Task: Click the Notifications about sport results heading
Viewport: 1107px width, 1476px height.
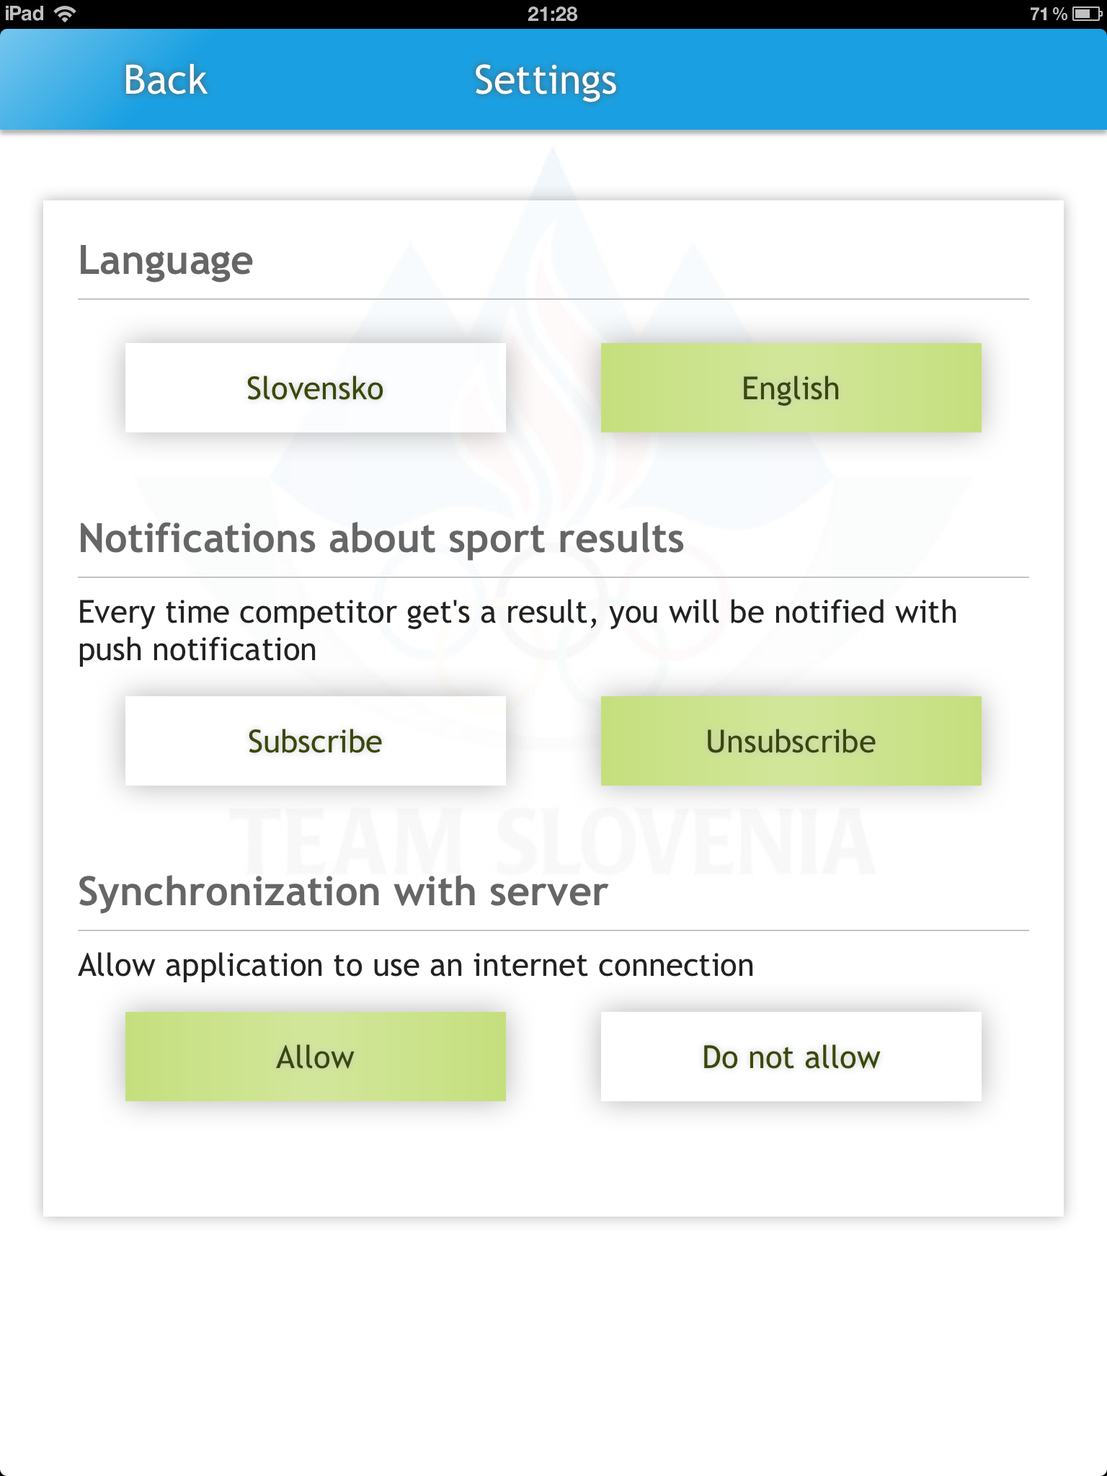Action: [x=381, y=539]
